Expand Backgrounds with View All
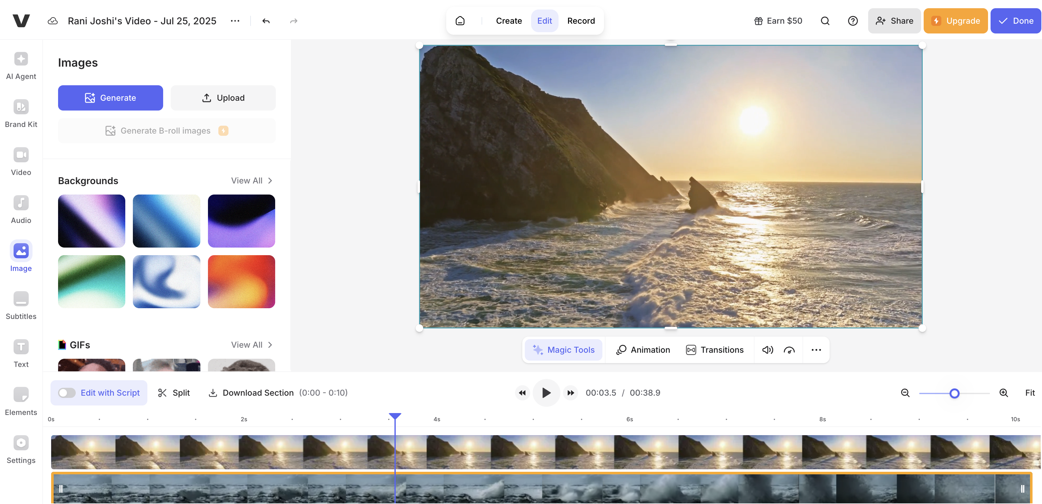This screenshot has height=504, width=1042. 252,181
